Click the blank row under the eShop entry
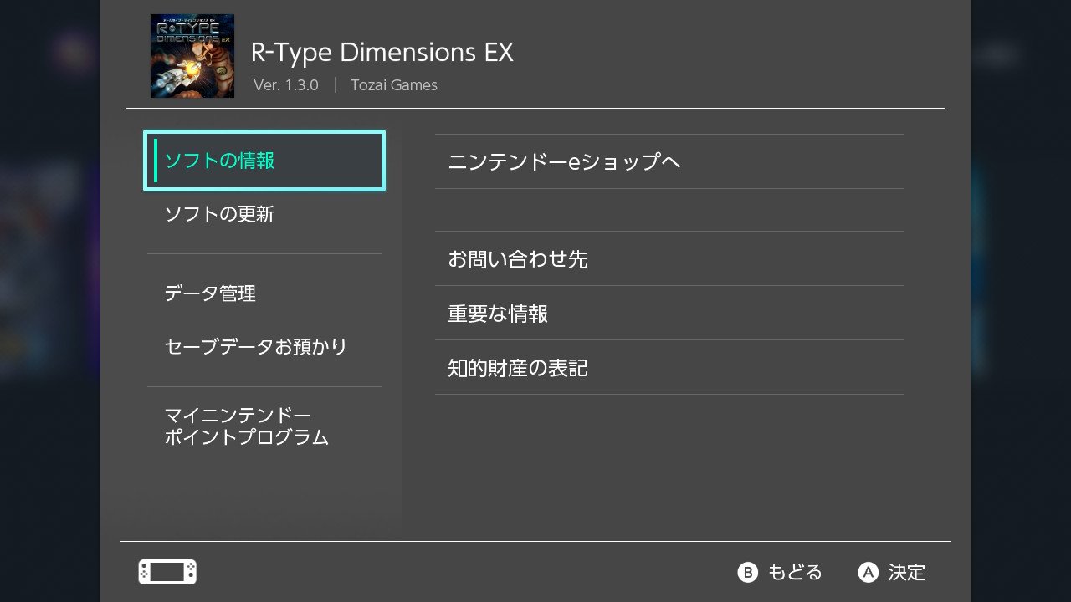Viewport: 1071px width, 602px height. (x=669, y=210)
